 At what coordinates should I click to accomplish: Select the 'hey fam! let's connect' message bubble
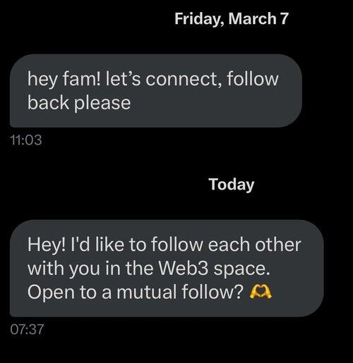click(x=156, y=91)
